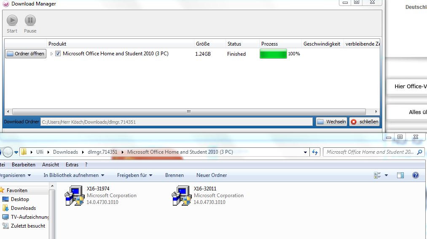Screen dimensions: 427x239
Task: Click the Finished status cell
Action: pyautogui.click(x=236, y=54)
